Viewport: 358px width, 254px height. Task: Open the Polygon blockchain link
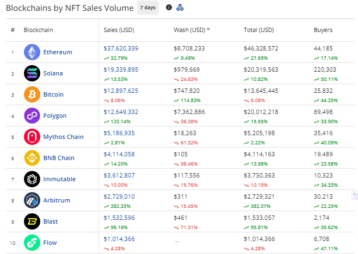tap(55, 116)
